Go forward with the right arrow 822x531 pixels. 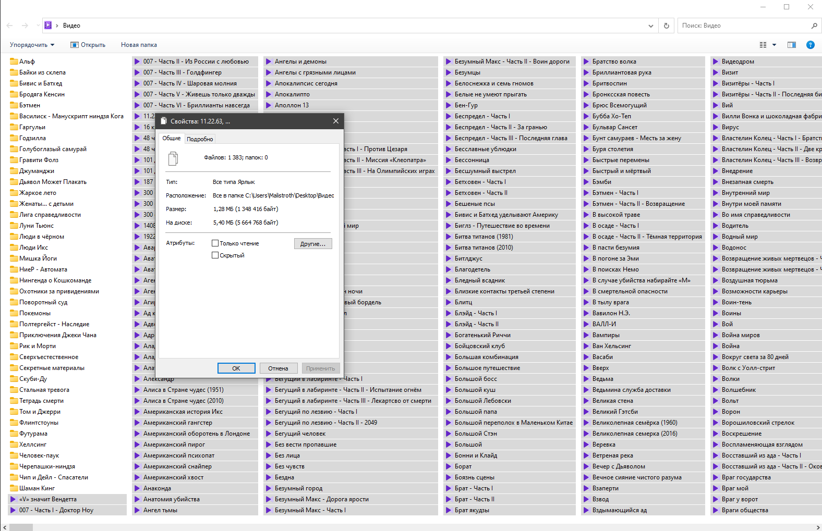(25, 26)
